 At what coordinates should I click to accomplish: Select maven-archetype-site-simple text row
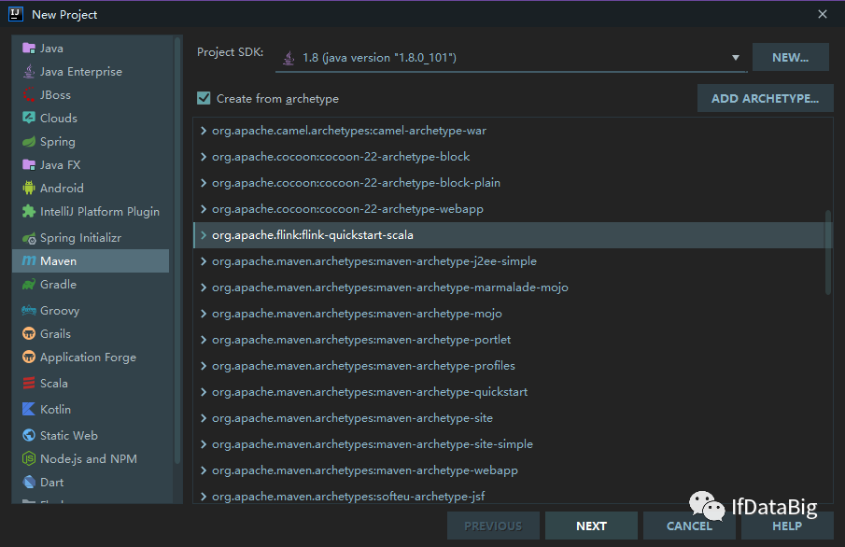coord(373,444)
